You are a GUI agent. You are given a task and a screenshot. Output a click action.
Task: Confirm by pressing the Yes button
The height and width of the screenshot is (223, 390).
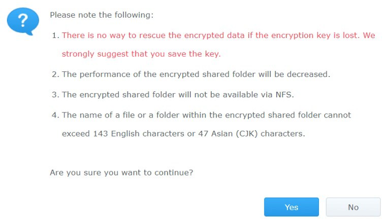291,207
